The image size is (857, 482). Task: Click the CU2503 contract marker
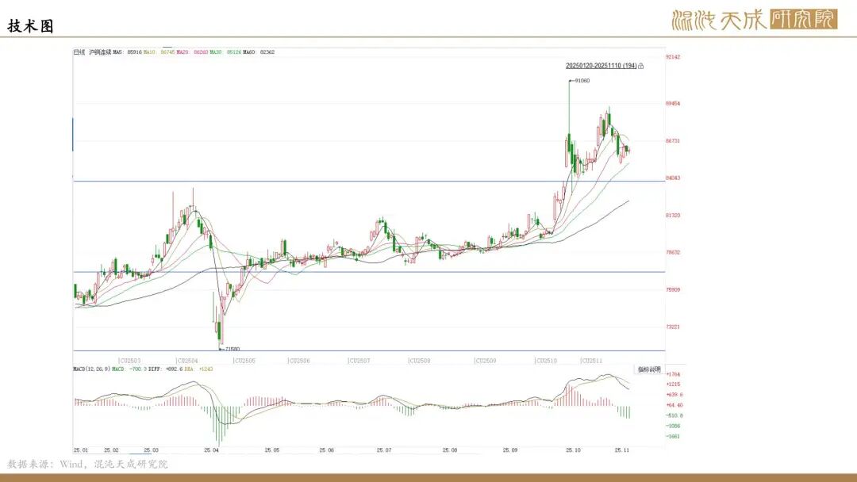129,361
